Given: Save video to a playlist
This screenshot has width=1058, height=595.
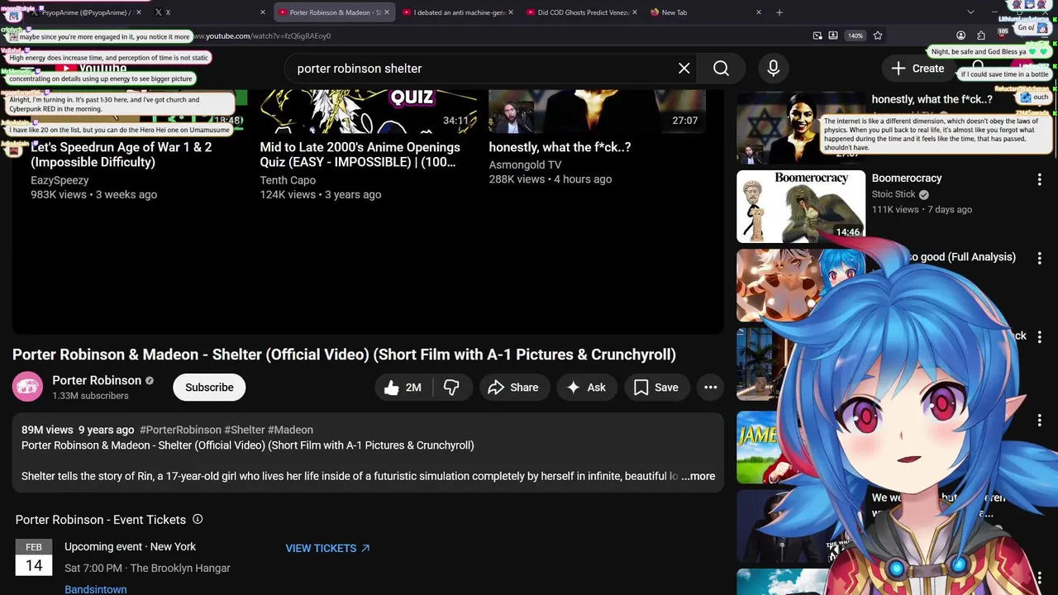Looking at the screenshot, I should (x=656, y=387).
